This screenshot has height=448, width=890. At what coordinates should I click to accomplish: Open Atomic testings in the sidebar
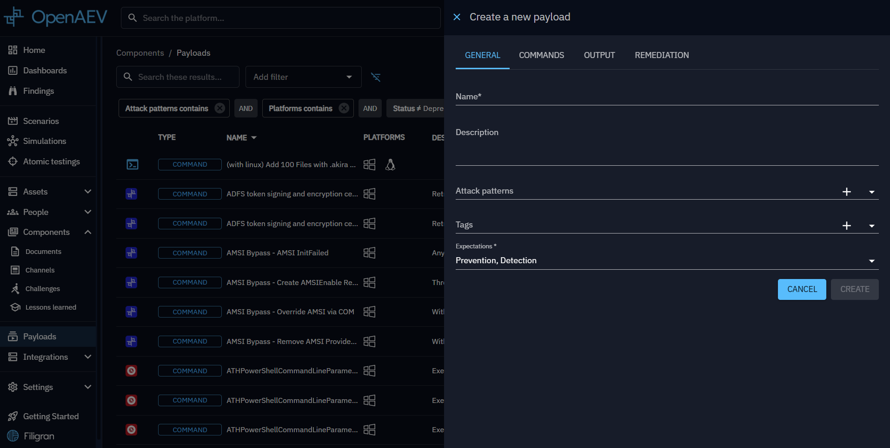click(51, 162)
